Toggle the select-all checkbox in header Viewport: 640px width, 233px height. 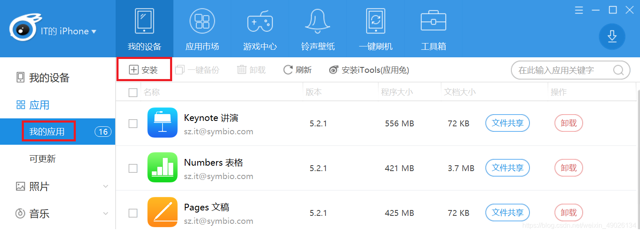click(133, 92)
